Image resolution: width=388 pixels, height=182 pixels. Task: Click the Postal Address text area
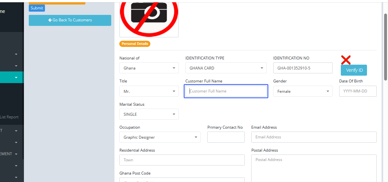pos(314,168)
